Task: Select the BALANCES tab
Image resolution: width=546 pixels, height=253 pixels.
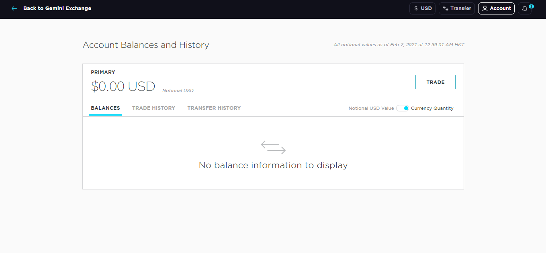Action: (x=105, y=108)
